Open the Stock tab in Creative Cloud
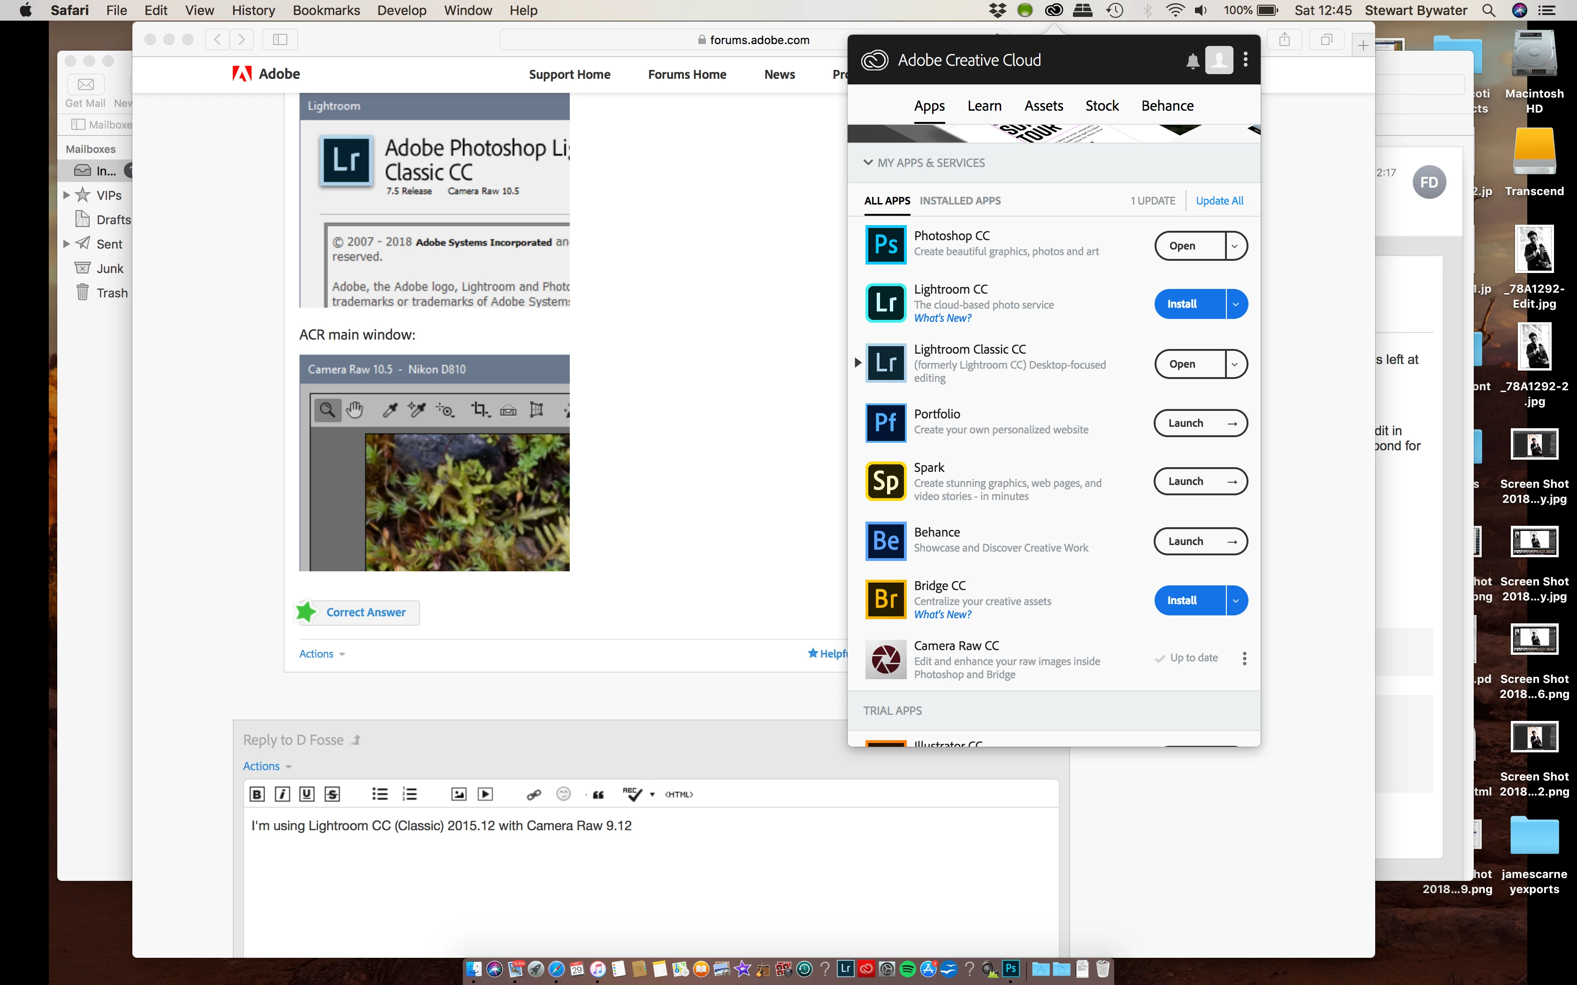Screen dimensions: 1577x985 point(1101,106)
